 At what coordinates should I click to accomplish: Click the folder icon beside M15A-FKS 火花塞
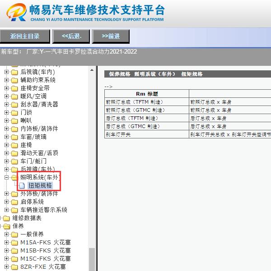[14, 243]
